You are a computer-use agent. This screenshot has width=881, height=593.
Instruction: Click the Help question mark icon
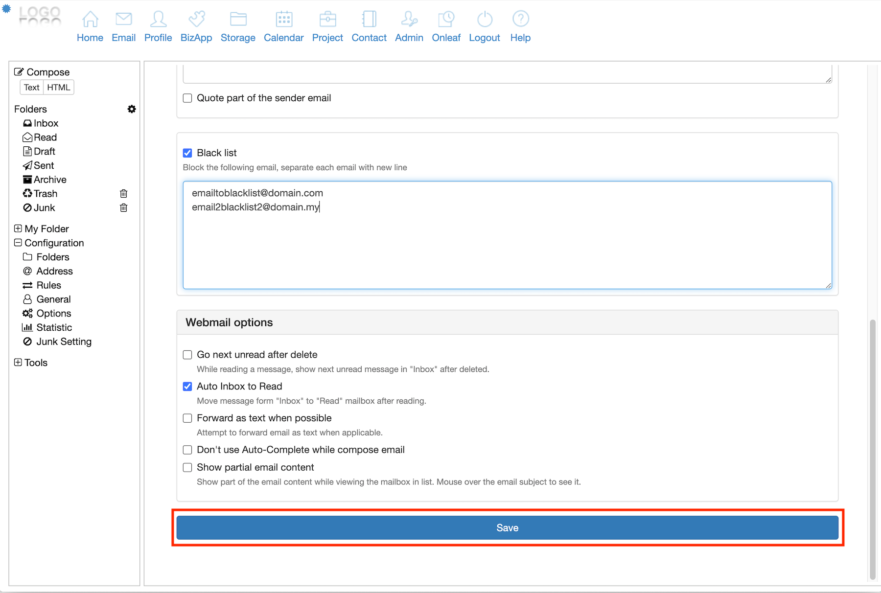coord(520,20)
